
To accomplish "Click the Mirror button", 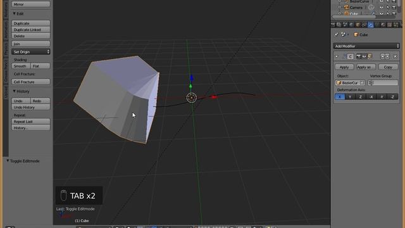I will 31,4.
